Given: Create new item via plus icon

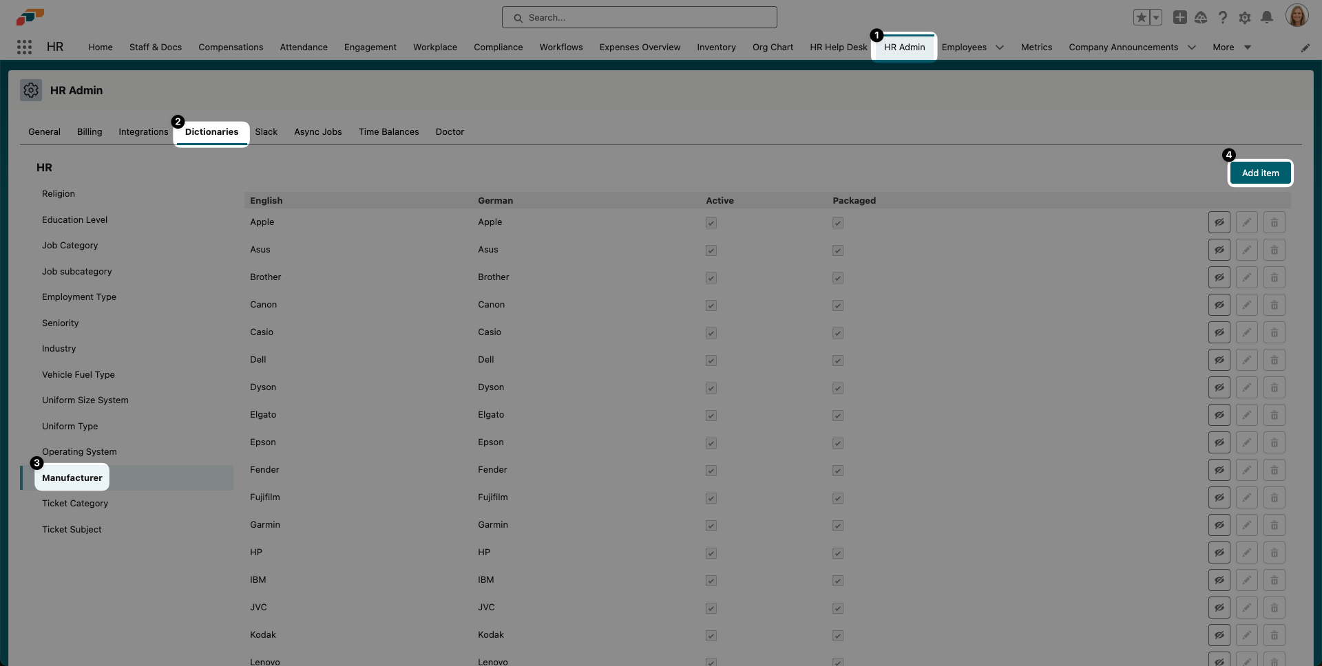Looking at the screenshot, I should click(x=1180, y=17).
